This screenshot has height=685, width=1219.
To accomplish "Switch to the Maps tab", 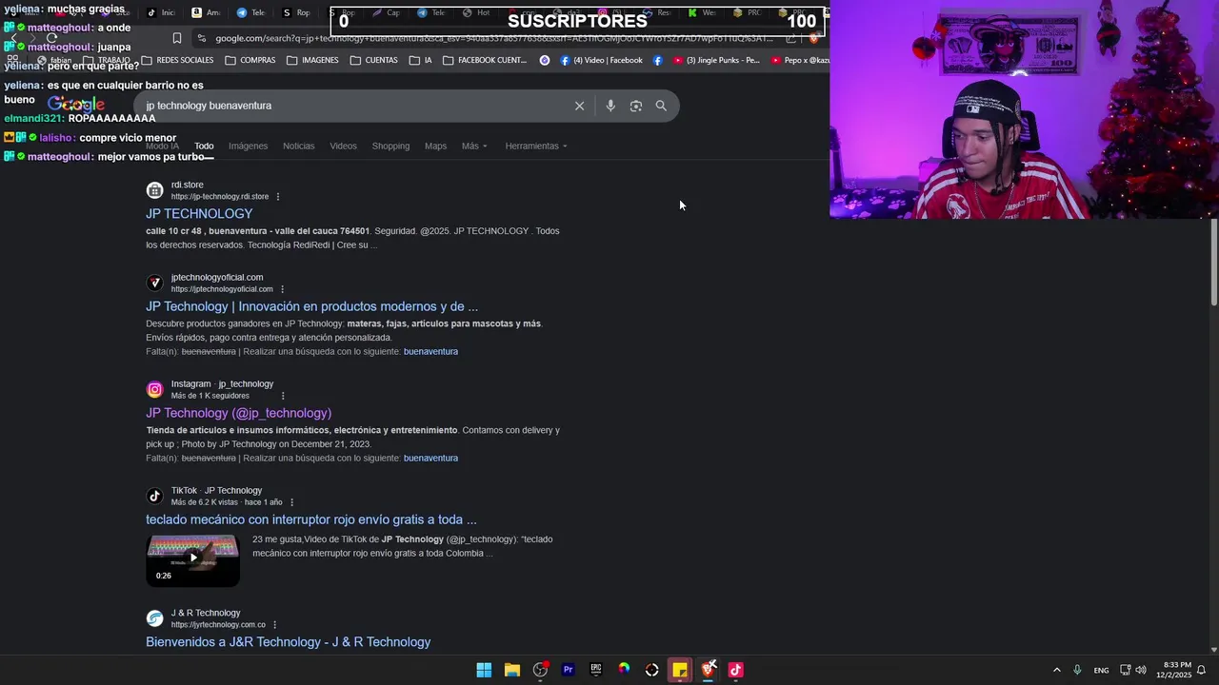I will (435, 146).
